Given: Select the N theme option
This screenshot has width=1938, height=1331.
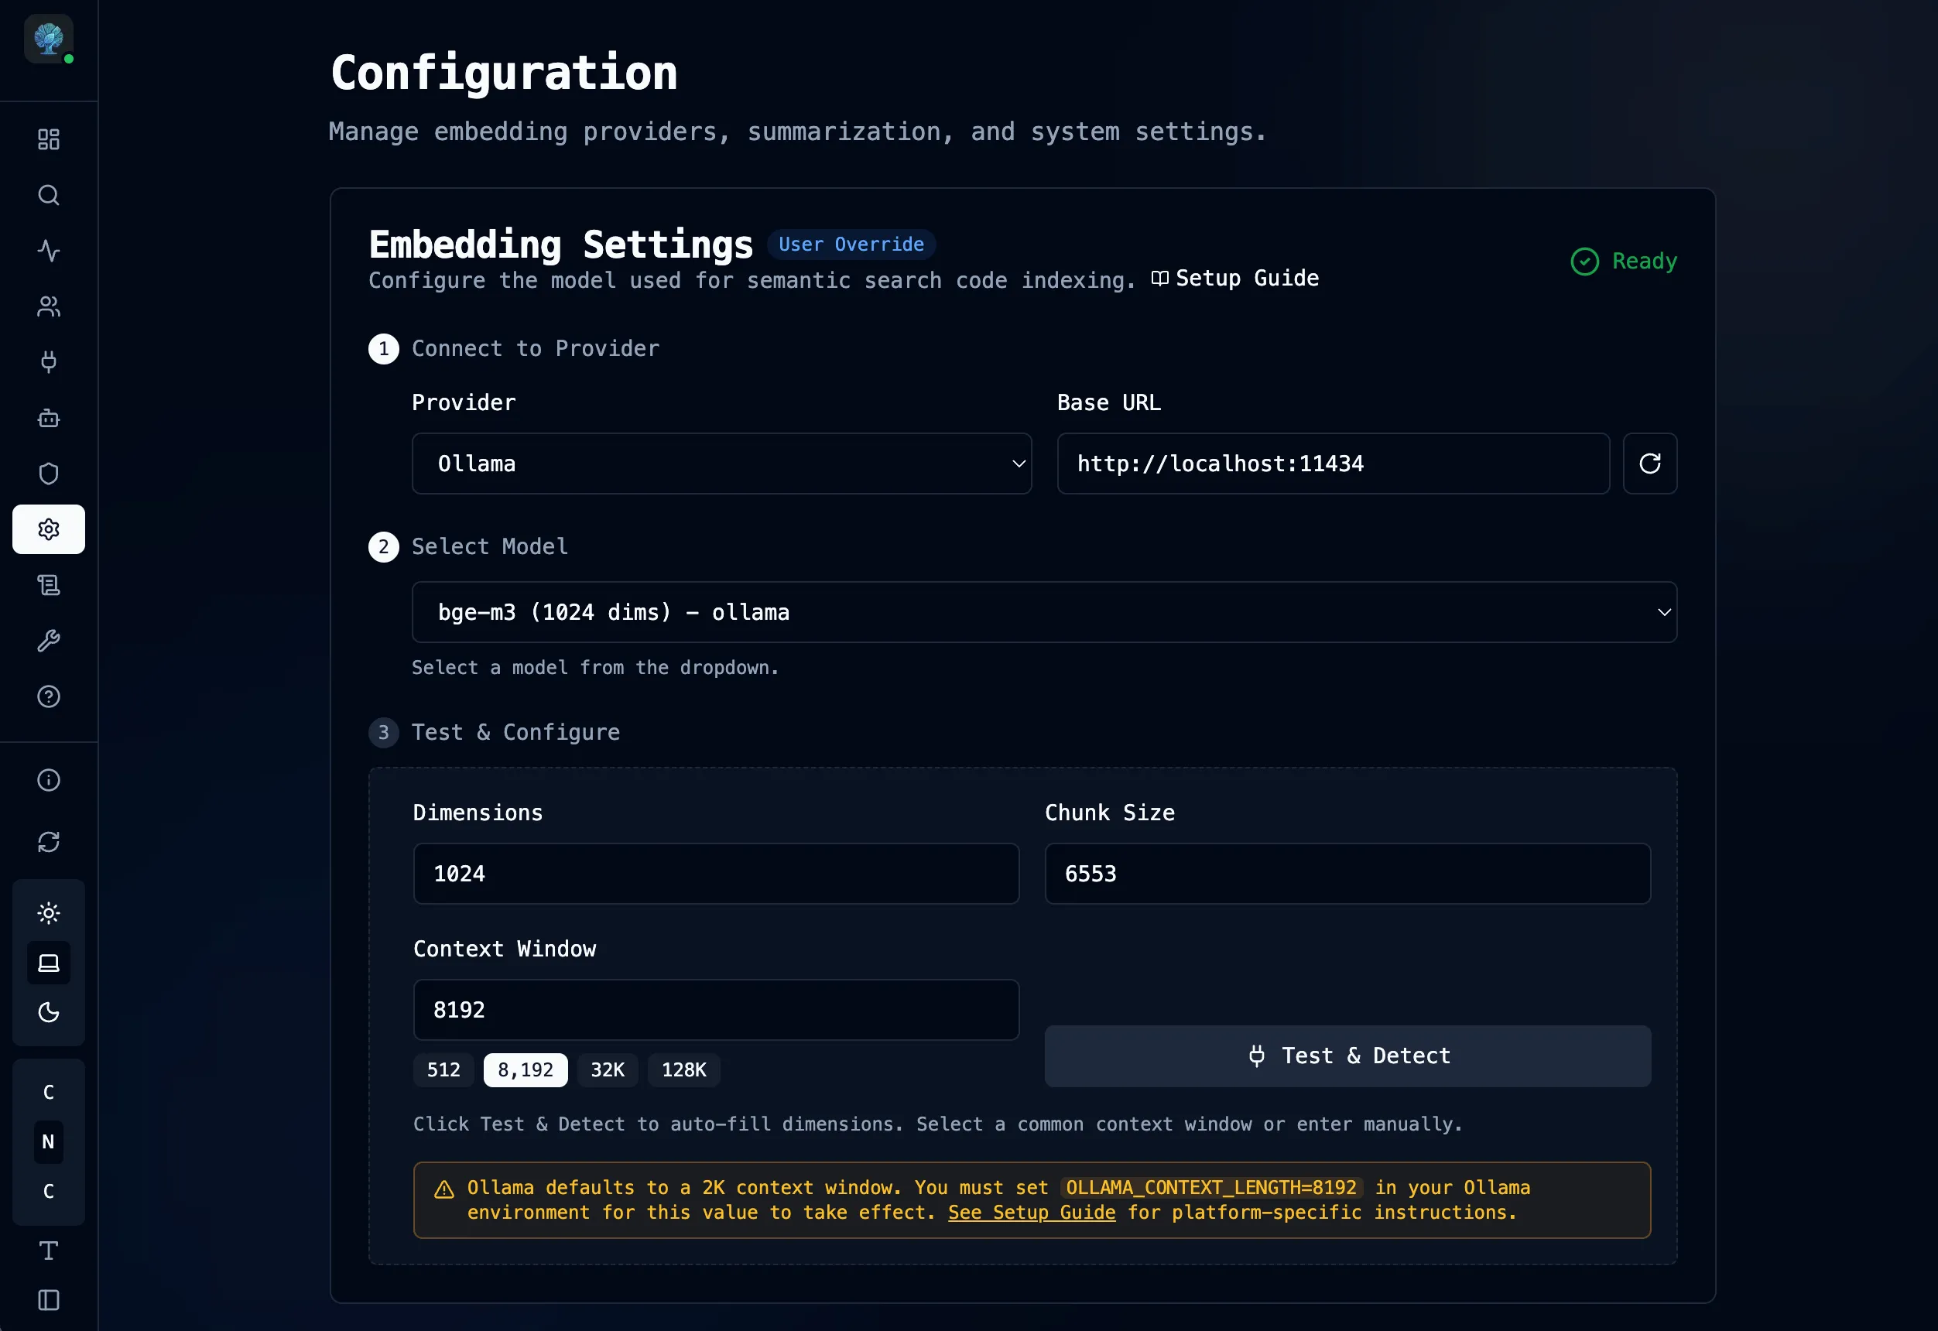Looking at the screenshot, I should [47, 1142].
